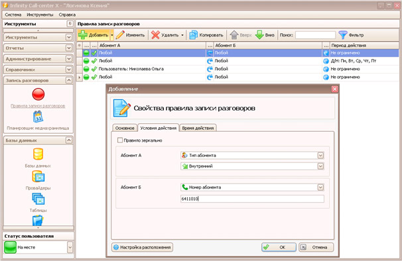
Task: Open Правила записи разговоров red record icon
Action: pyautogui.click(x=38, y=94)
